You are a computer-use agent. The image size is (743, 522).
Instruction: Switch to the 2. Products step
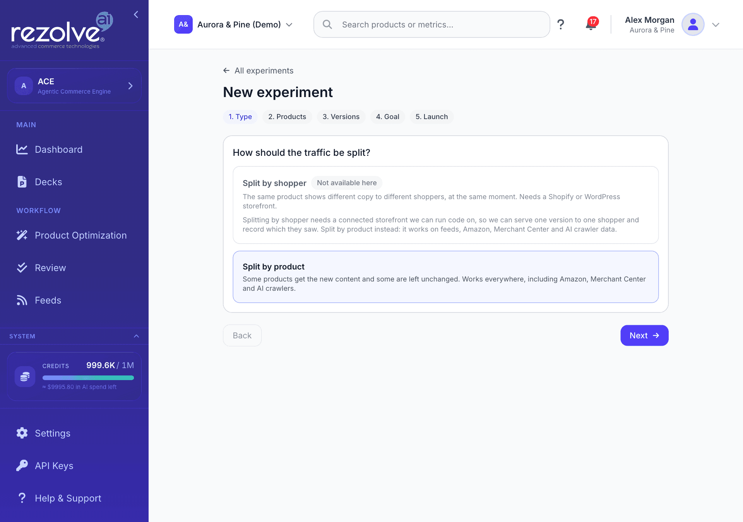tap(287, 117)
